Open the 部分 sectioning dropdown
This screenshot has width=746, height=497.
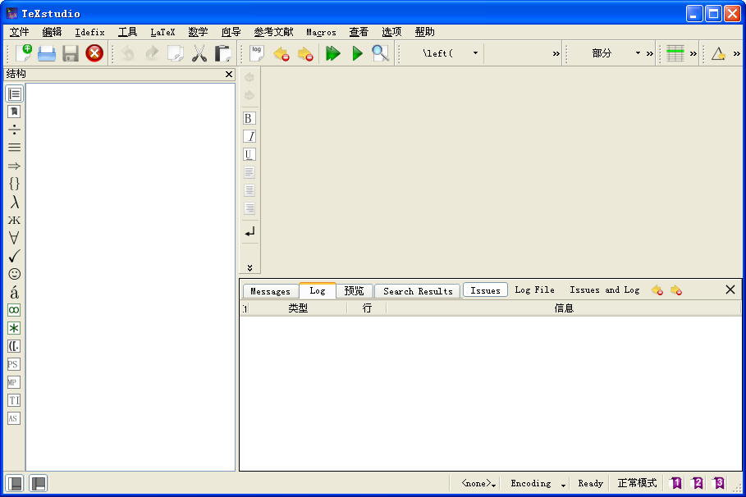(x=638, y=53)
